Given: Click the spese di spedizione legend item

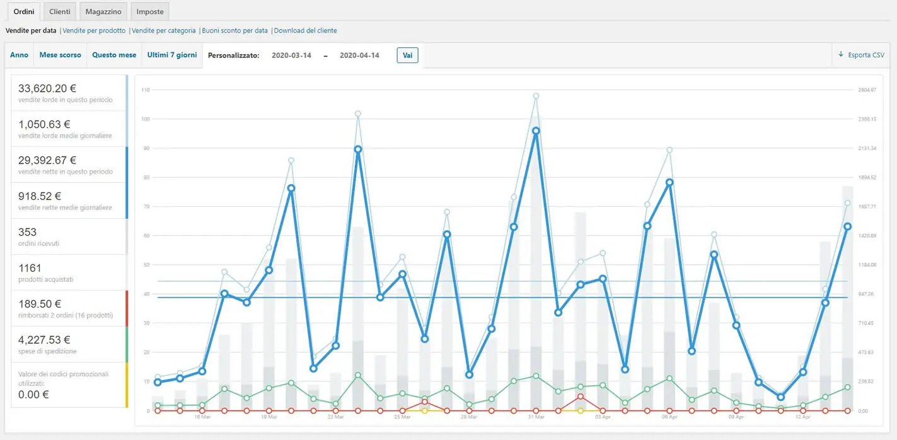Looking at the screenshot, I should 69,344.
